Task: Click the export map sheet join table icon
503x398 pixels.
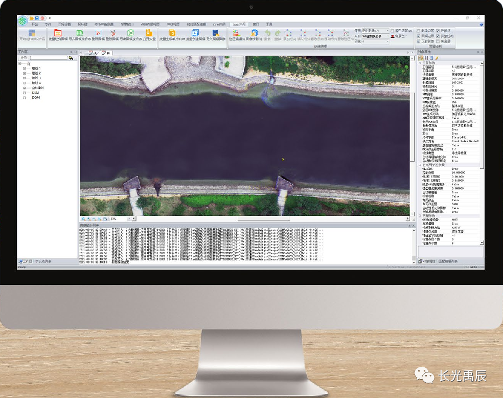Action: [130, 34]
